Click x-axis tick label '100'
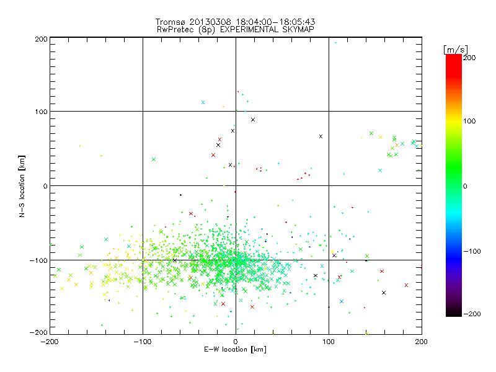Viewport: 496px width, 372px height. coord(329,342)
